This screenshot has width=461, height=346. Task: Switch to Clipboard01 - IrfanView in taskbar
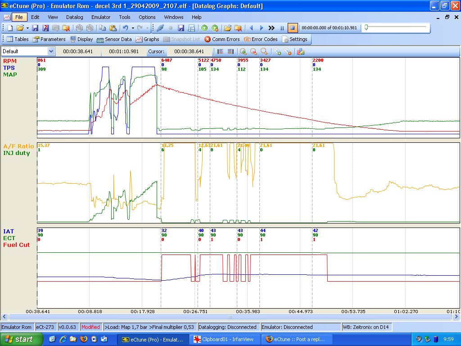(x=224, y=340)
